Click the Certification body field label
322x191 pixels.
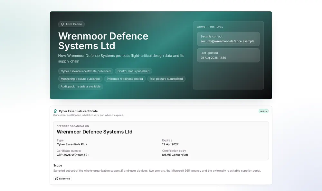(x=174, y=151)
